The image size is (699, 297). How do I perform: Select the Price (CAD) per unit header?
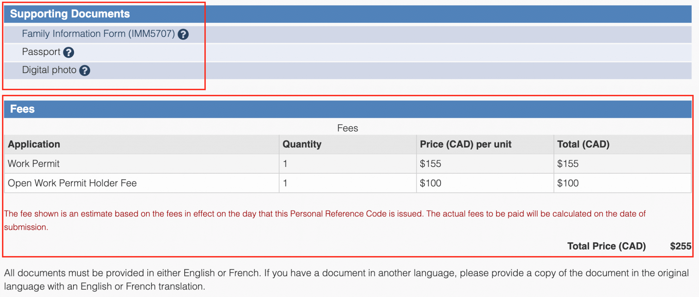(x=466, y=144)
